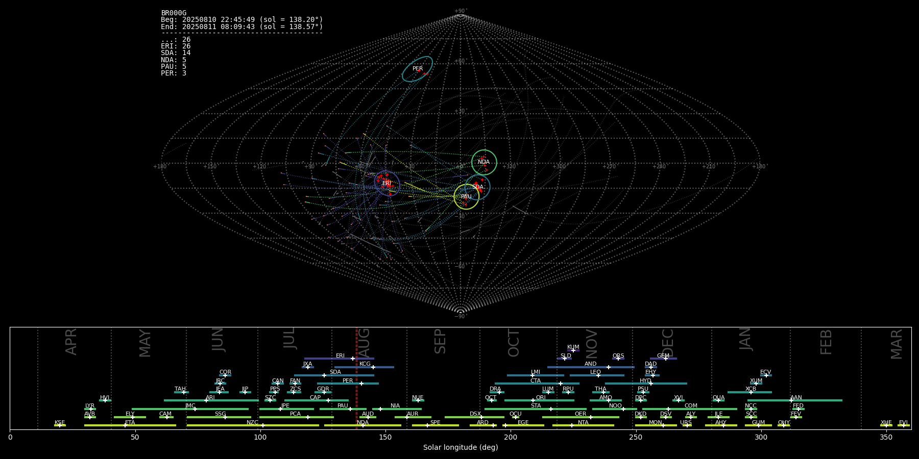Click the +330 right ascension label on the map
919x459 pixels.
click(509, 167)
